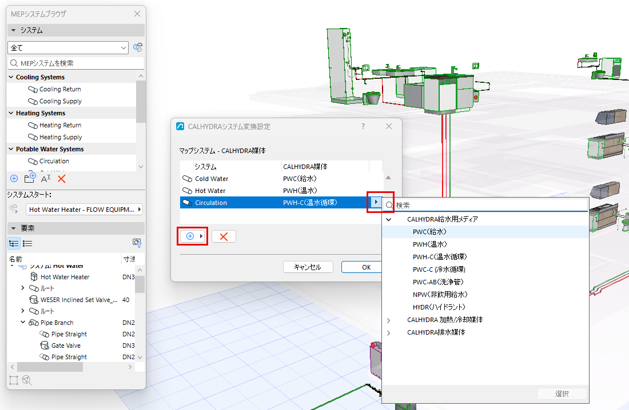This screenshot has width=629, height=410.
Task: Collapse the CALHYDRA給水用メディア group
Action: [x=388, y=219]
